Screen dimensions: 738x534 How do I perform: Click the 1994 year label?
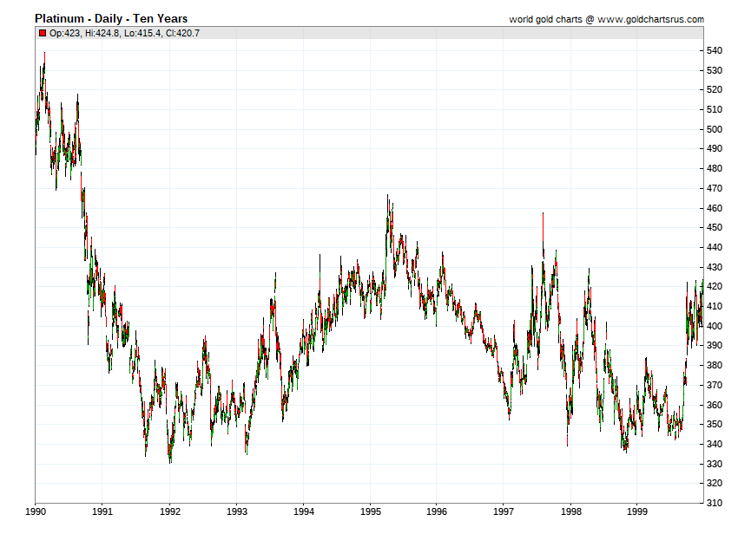pyautogui.click(x=304, y=511)
